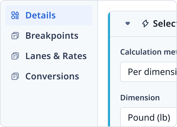Click the Dimension field label

click(140, 97)
